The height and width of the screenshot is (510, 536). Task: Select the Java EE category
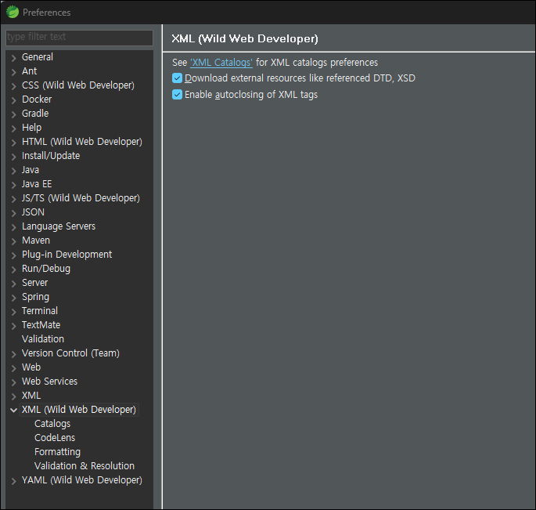[37, 184]
